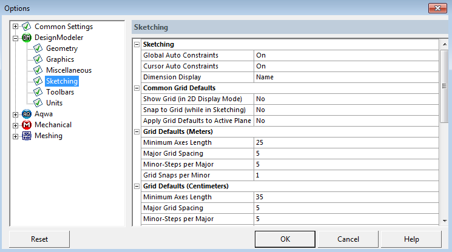
Task: Select the Units tree item
Action: click(x=54, y=103)
